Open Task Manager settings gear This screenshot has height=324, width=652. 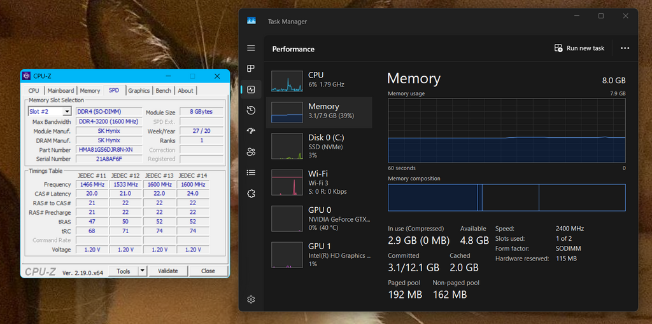pos(251,299)
